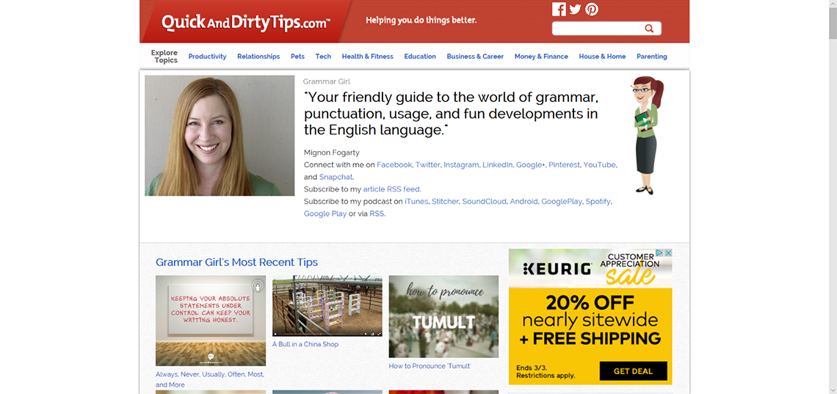Open the article RSS feed link
The width and height of the screenshot is (837, 394).
click(x=391, y=189)
